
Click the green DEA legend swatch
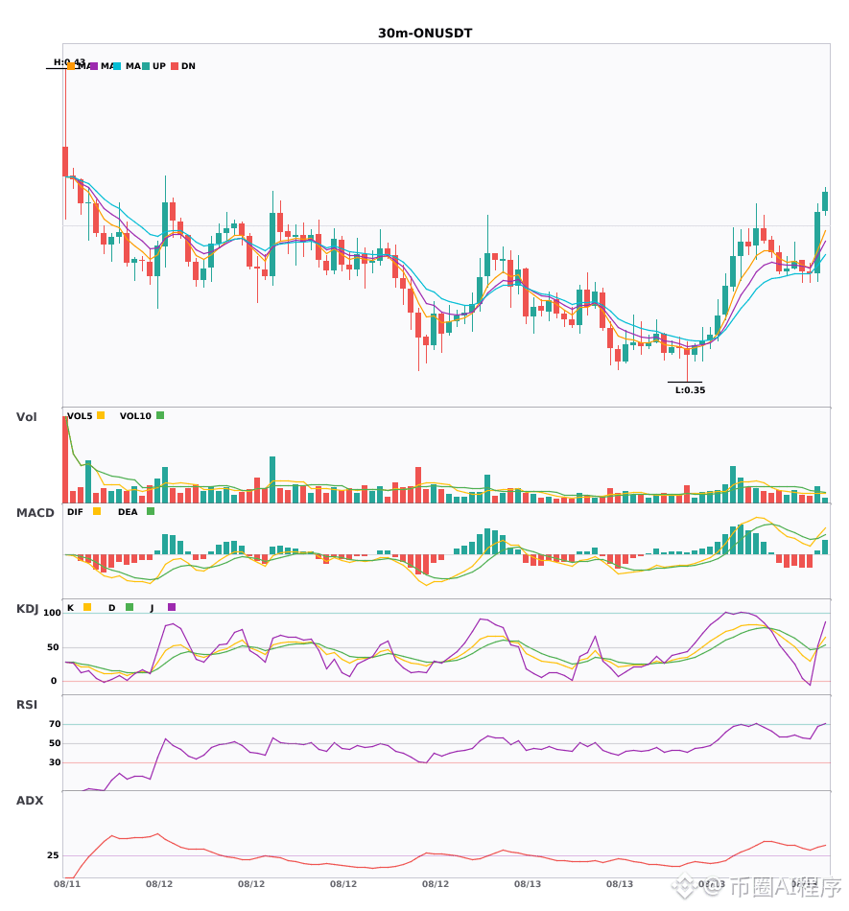(151, 511)
